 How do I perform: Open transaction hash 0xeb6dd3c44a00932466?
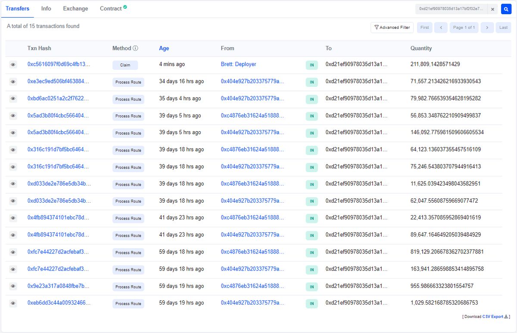tap(59, 303)
